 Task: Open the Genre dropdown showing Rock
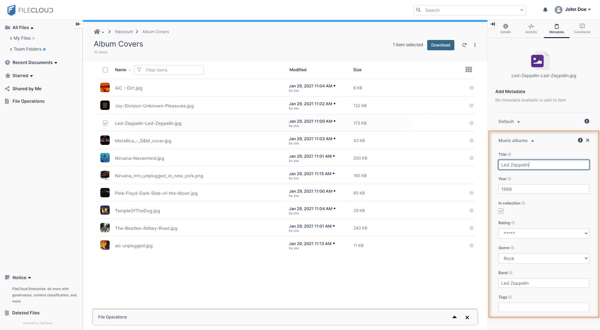(544, 258)
